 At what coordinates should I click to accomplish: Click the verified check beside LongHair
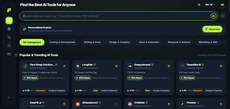coord(95,65)
